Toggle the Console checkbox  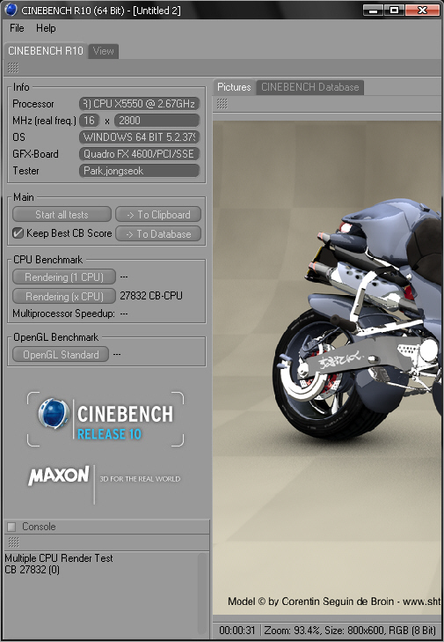[x=11, y=527]
